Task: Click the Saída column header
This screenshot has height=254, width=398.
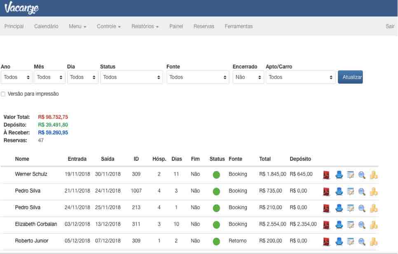Action: [108, 159]
